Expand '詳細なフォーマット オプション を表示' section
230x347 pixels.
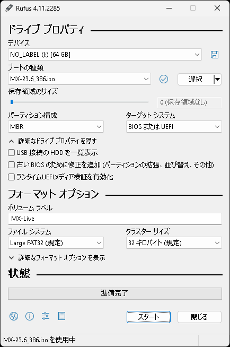[x=57, y=257]
